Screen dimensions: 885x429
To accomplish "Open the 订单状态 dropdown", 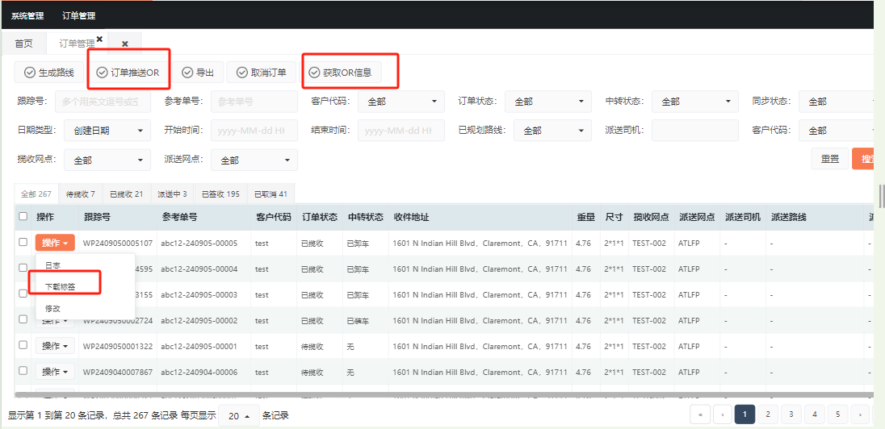I will pyautogui.click(x=548, y=102).
